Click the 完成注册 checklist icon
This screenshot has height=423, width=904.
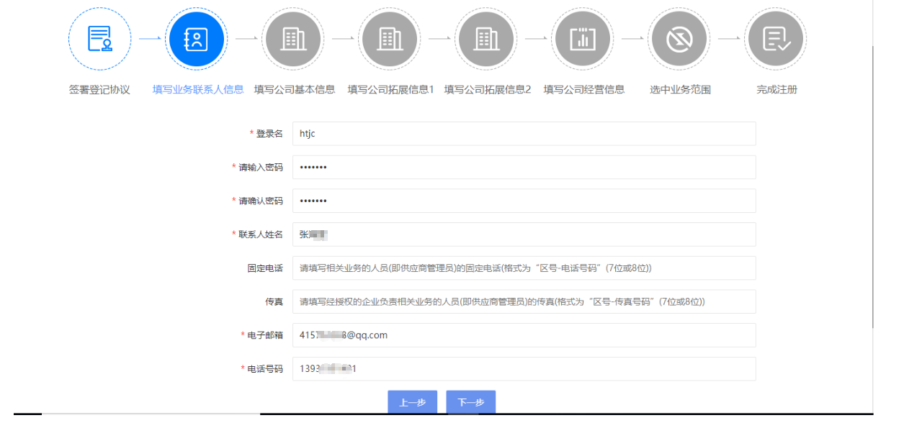[x=776, y=39]
